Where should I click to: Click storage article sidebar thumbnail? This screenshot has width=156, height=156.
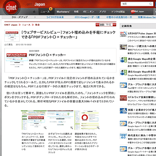click(x=123, y=47)
